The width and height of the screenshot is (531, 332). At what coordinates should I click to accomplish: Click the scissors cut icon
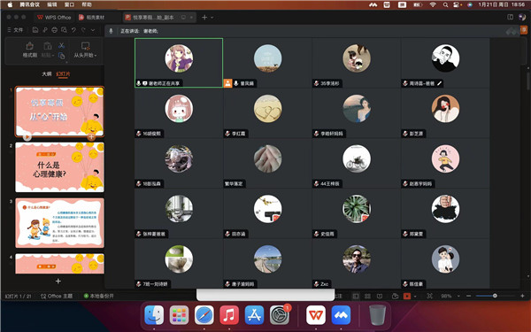pyautogui.click(x=61, y=45)
